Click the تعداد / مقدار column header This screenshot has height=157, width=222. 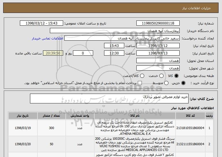coord(52,116)
